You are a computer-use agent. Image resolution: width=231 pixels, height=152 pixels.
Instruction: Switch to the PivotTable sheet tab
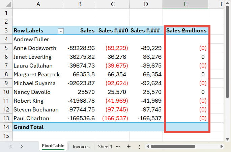[x=53, y=146]
